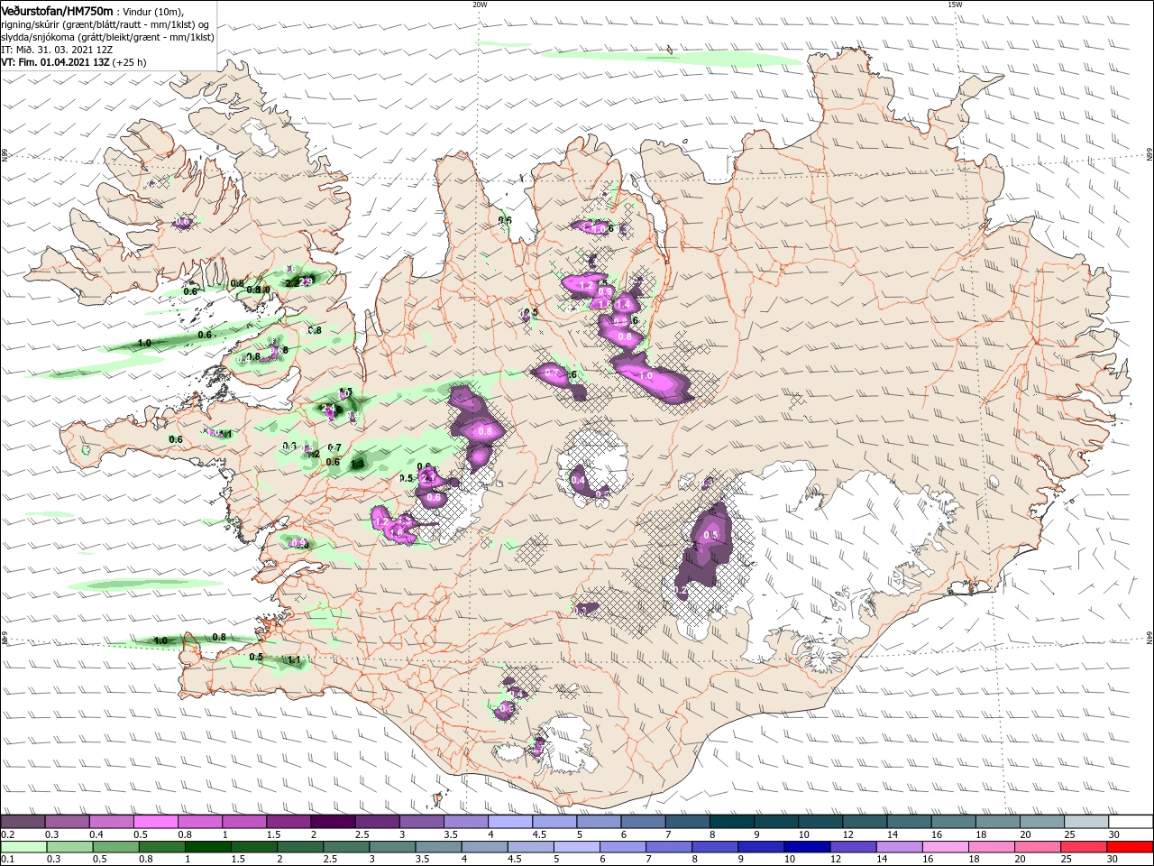Screen dimensions: 1154x866
Task: Click the rain value '1.3' in dark green
Action: point(358,464)
